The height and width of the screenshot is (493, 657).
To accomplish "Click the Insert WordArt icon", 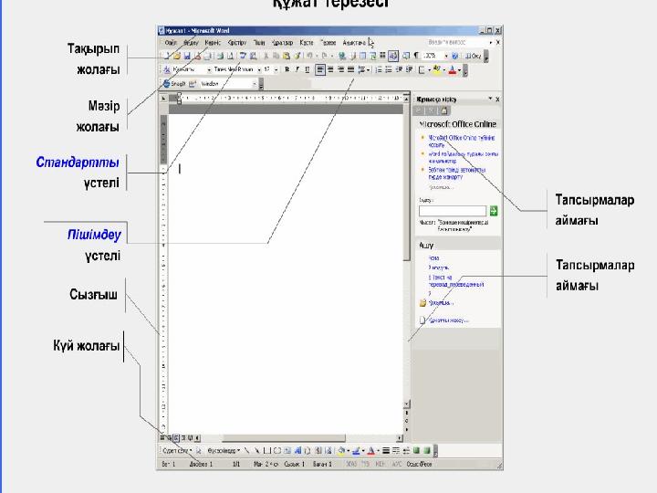I will (x=297, y=451).
